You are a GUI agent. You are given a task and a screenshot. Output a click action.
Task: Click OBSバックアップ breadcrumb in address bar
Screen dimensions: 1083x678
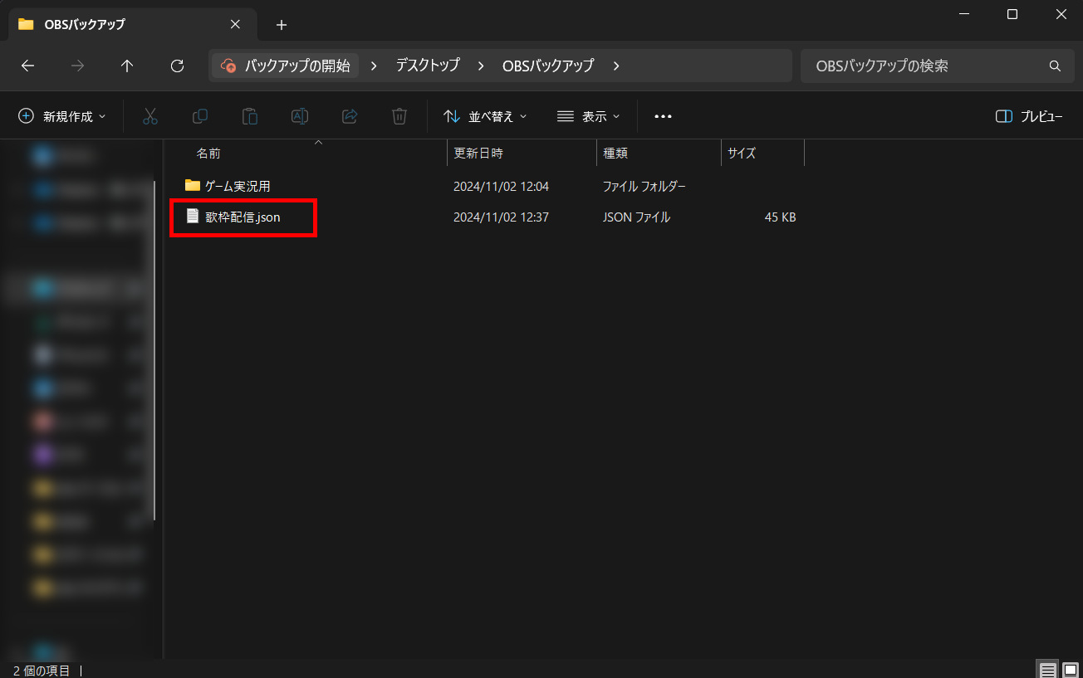point(548,66)
